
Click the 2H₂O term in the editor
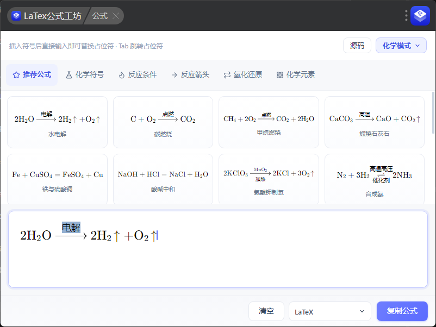[x=36, y=236]
